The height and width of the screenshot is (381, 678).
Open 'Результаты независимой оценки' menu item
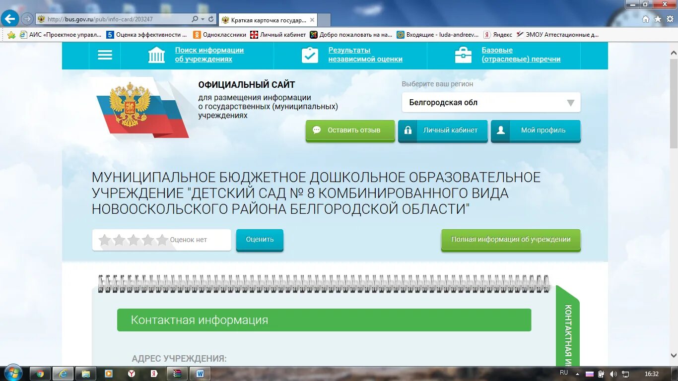(365, 55)
